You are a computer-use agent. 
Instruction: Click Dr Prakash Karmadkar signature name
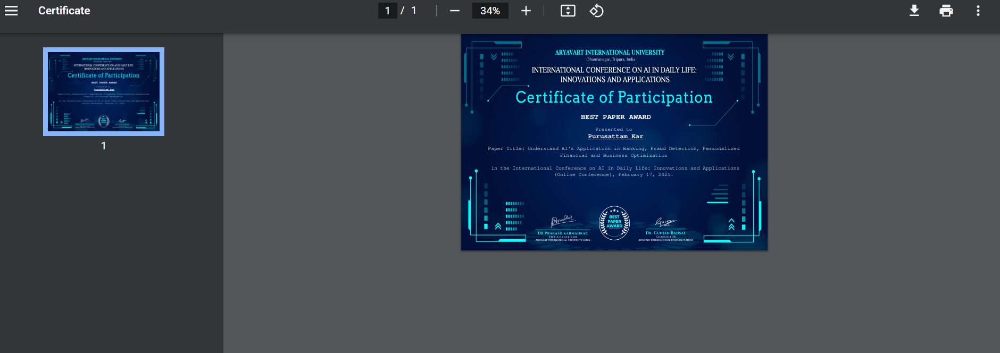[563, 233]
